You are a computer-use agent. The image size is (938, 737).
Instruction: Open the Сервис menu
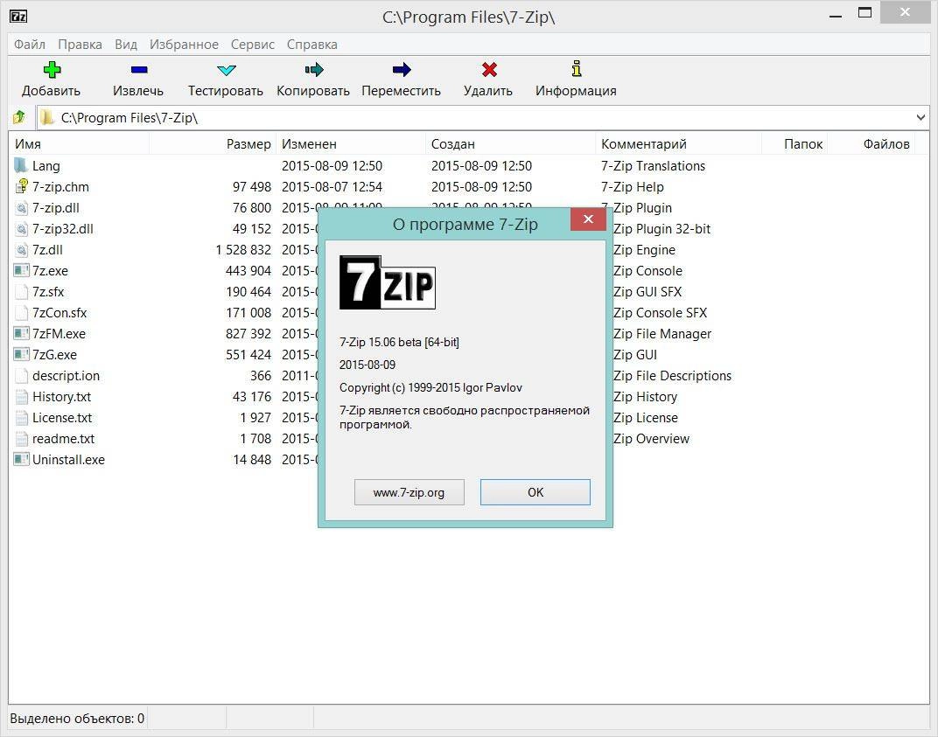tap(253, 45)
